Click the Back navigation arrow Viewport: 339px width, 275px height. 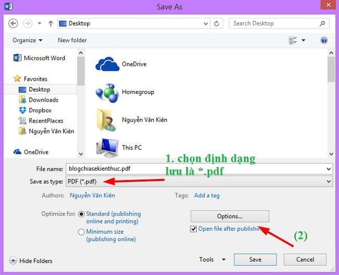13,23
